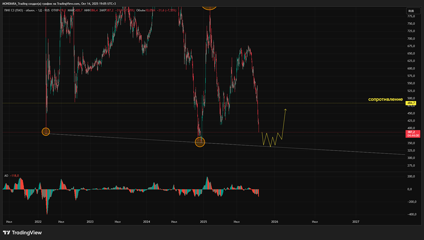
Task: Click the 325,0 price axis label
Action: click(x=411, y=150)
